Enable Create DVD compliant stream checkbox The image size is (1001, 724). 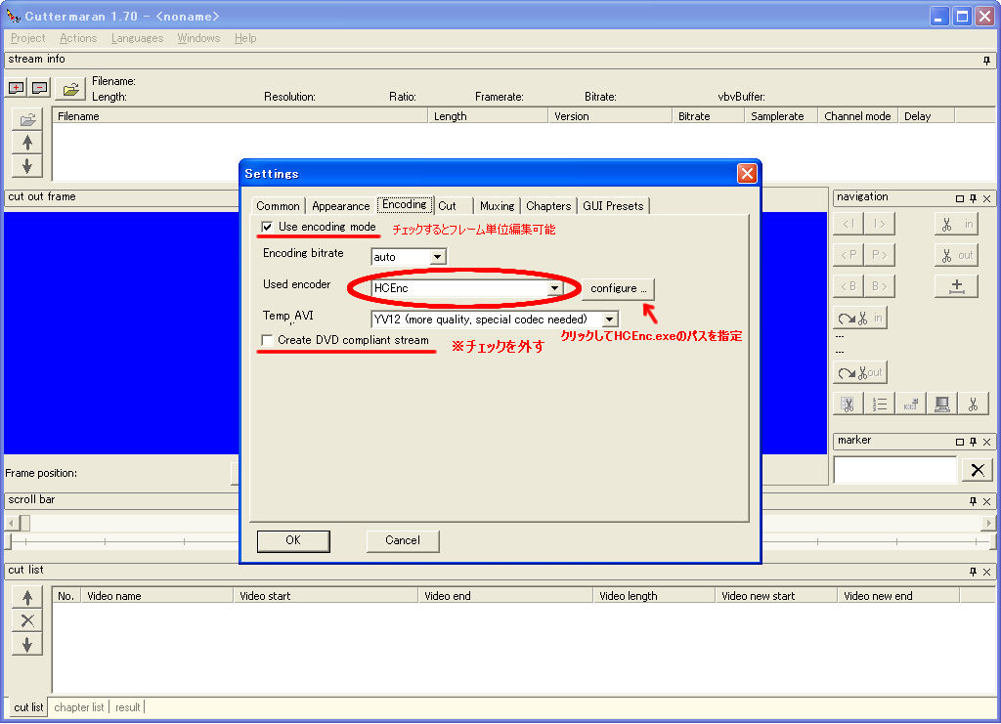pos(267,340)
